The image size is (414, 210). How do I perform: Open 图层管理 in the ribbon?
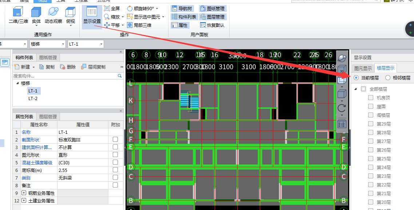pyautogui.click(x=212, y=17)
